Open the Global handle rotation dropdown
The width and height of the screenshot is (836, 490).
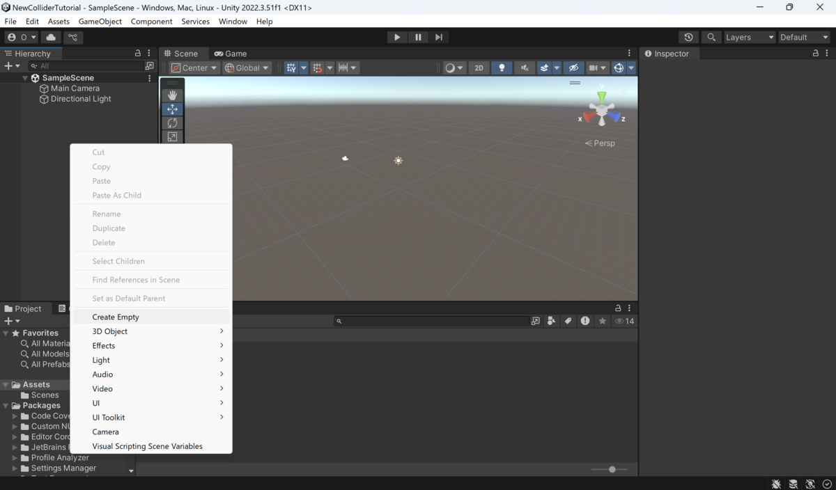click(247, 68)
